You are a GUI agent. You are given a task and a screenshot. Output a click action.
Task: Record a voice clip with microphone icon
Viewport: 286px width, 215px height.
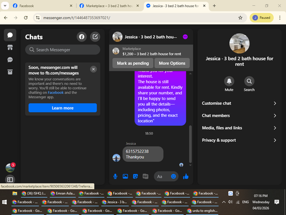click(x=115, y=177)
